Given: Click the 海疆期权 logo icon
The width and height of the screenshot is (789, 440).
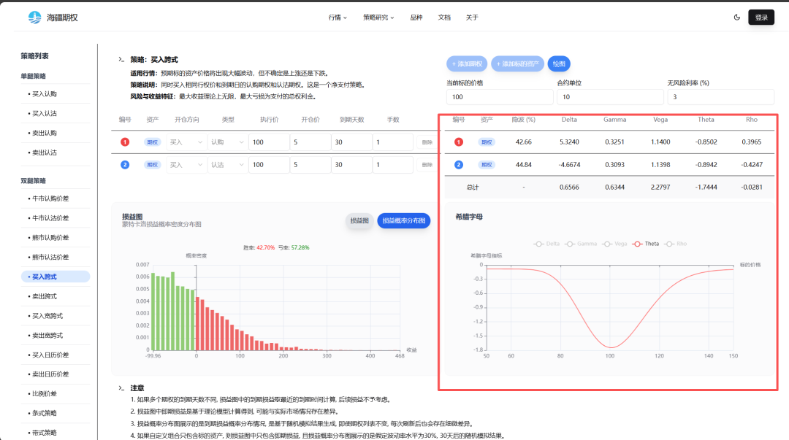Looking at the screenshot, I should (x=34, y=17).
